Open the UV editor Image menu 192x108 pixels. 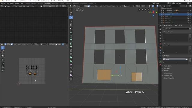tap(24, 44)
